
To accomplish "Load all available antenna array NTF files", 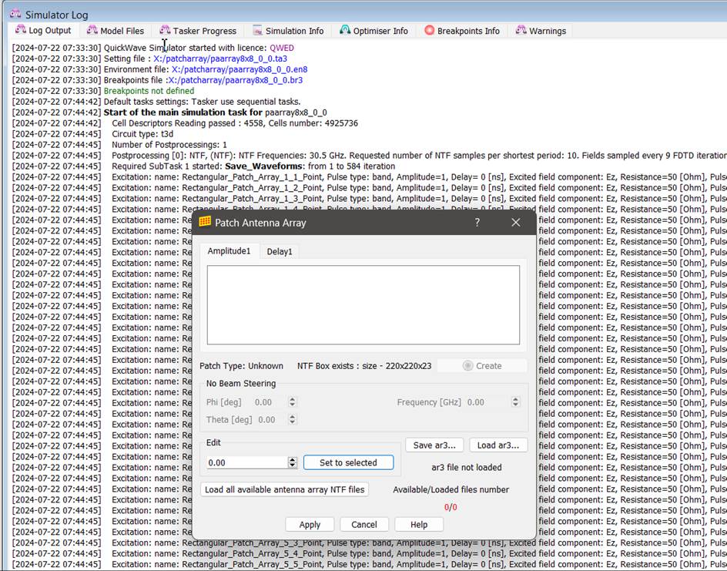I will (285, 489).
